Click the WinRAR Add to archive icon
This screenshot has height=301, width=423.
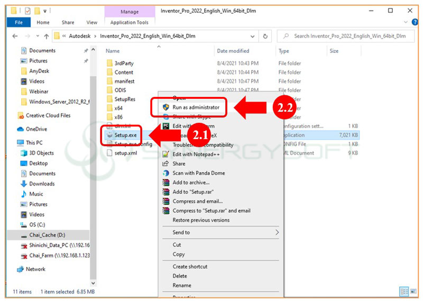166,183
